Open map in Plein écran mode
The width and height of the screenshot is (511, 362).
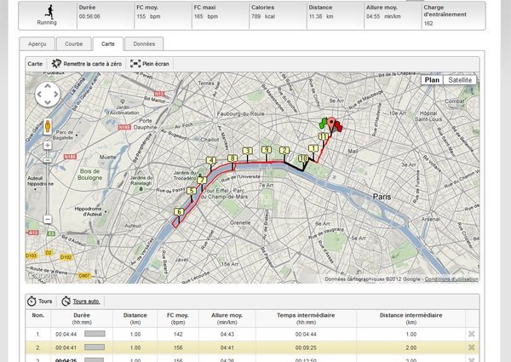[x=150, y=64]
